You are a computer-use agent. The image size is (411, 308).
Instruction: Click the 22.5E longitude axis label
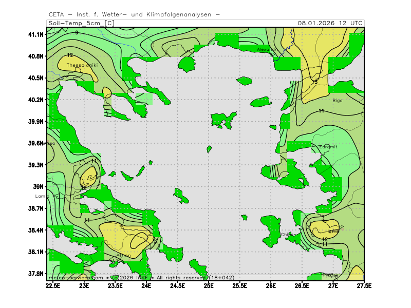pos(53,285)
